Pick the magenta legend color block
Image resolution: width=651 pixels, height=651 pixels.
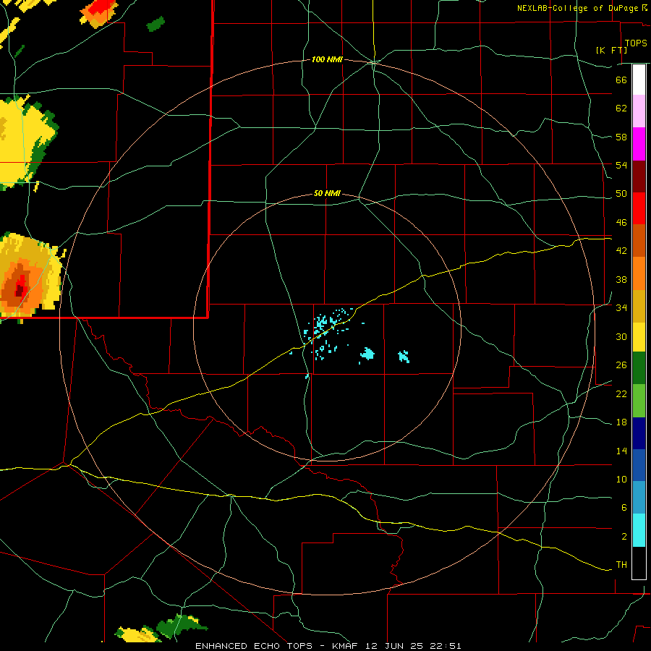click(639, 144)
